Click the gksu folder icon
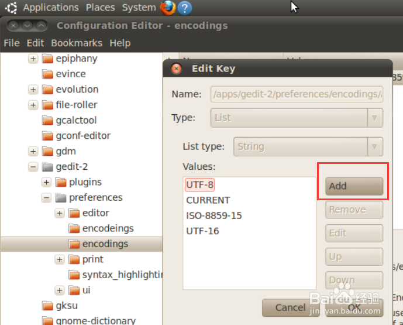Screen dimensions: 403x325 coord(47,306)
